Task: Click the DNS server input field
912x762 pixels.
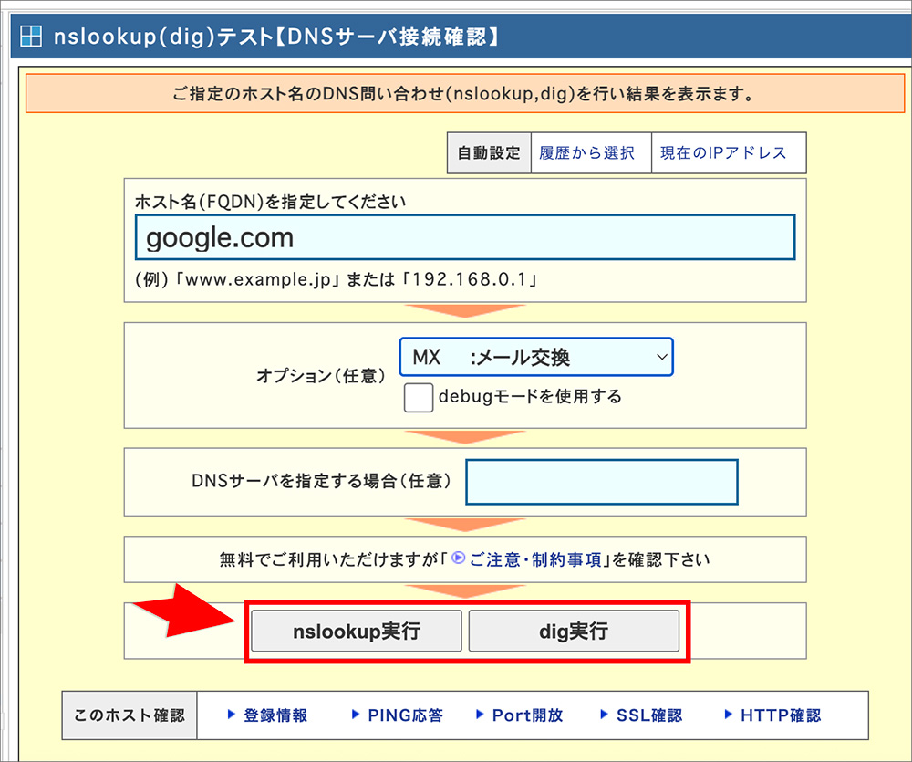Action: [x=602, y=482]
